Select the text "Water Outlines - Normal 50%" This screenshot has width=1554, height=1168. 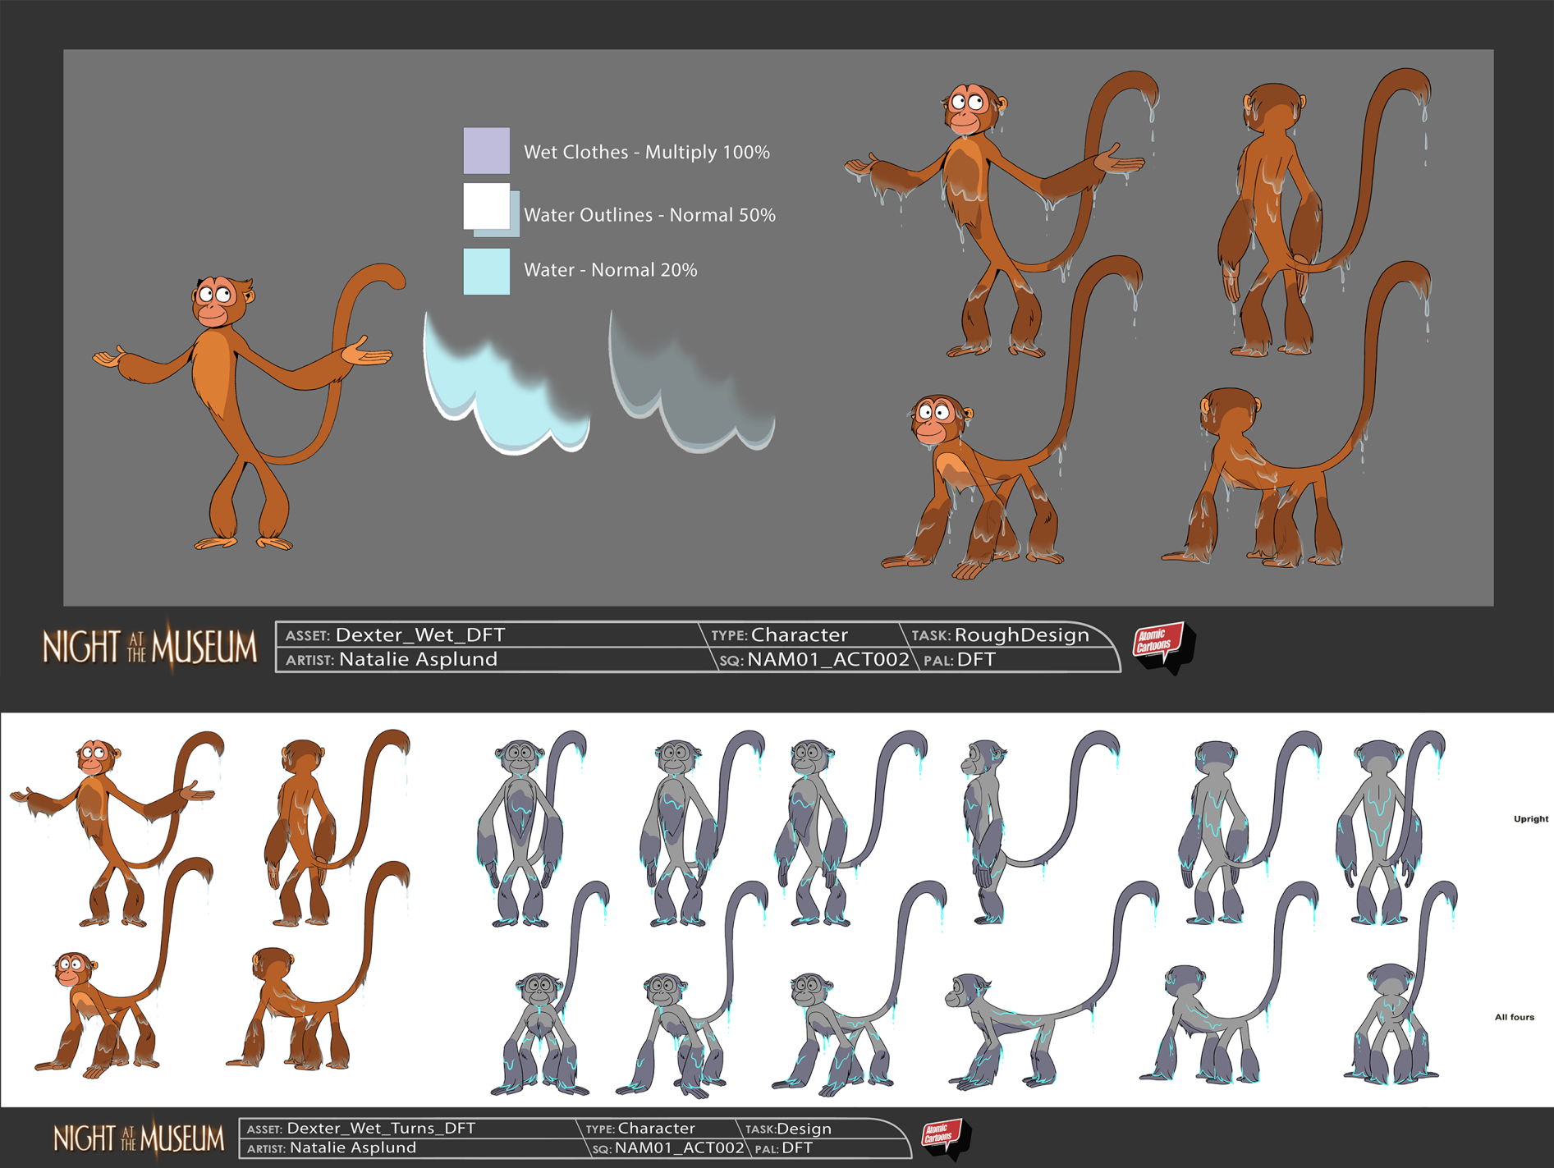pyautogui.click(x=649, y=215)
